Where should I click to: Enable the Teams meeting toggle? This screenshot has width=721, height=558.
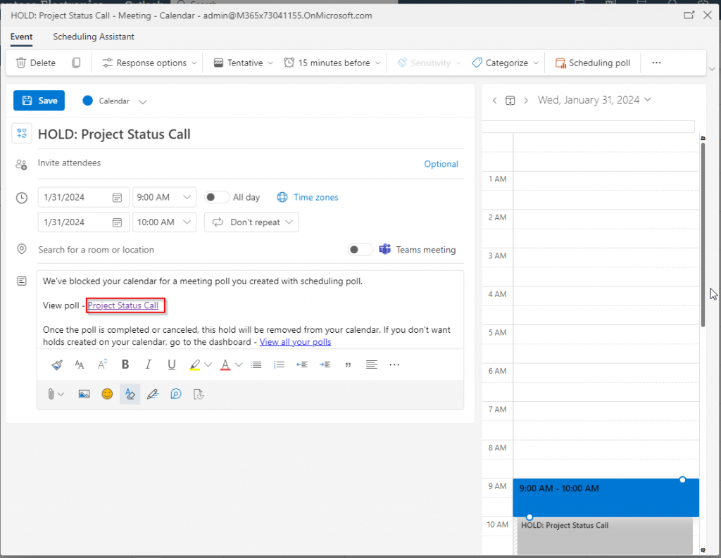tap(360, 250)
